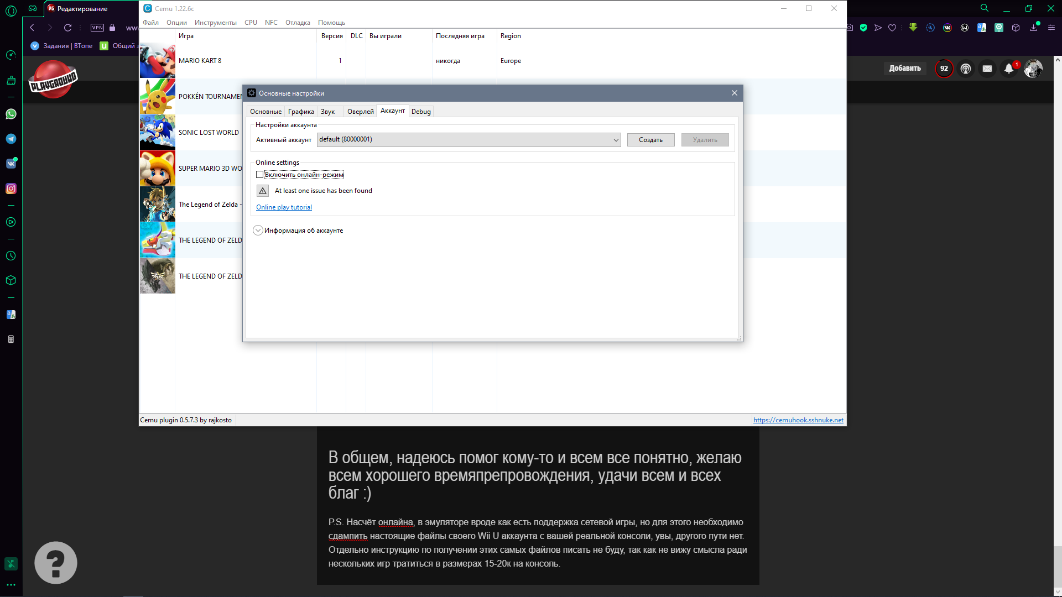Screen dimensions: 1062x597
Task: Open Playground notifications bell
Action: tap(1009, 69)
